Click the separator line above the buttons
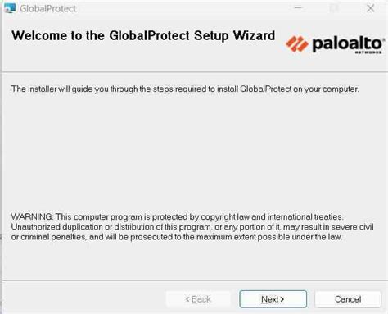Screen dimensions: 388x314 [195, 280]
